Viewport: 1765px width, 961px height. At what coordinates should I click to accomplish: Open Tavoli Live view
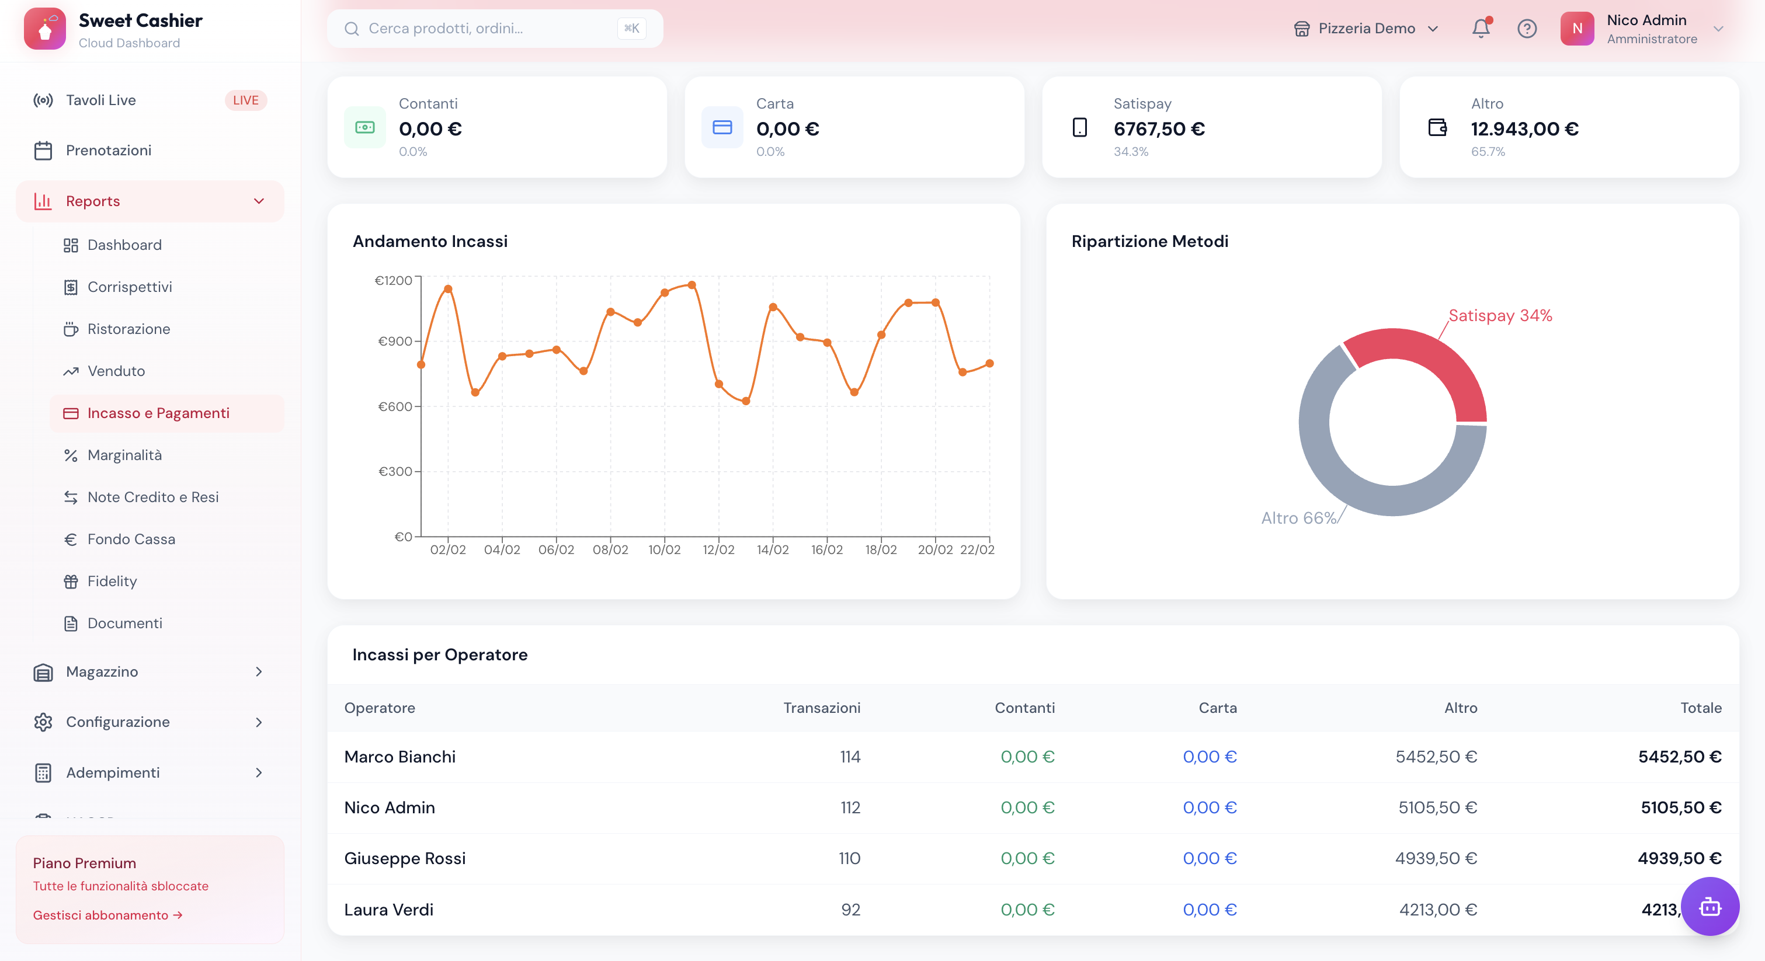click(x=100, y=100)
